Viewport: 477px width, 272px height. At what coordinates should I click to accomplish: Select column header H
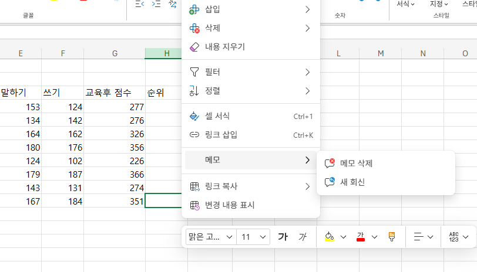tap(163, 54)
